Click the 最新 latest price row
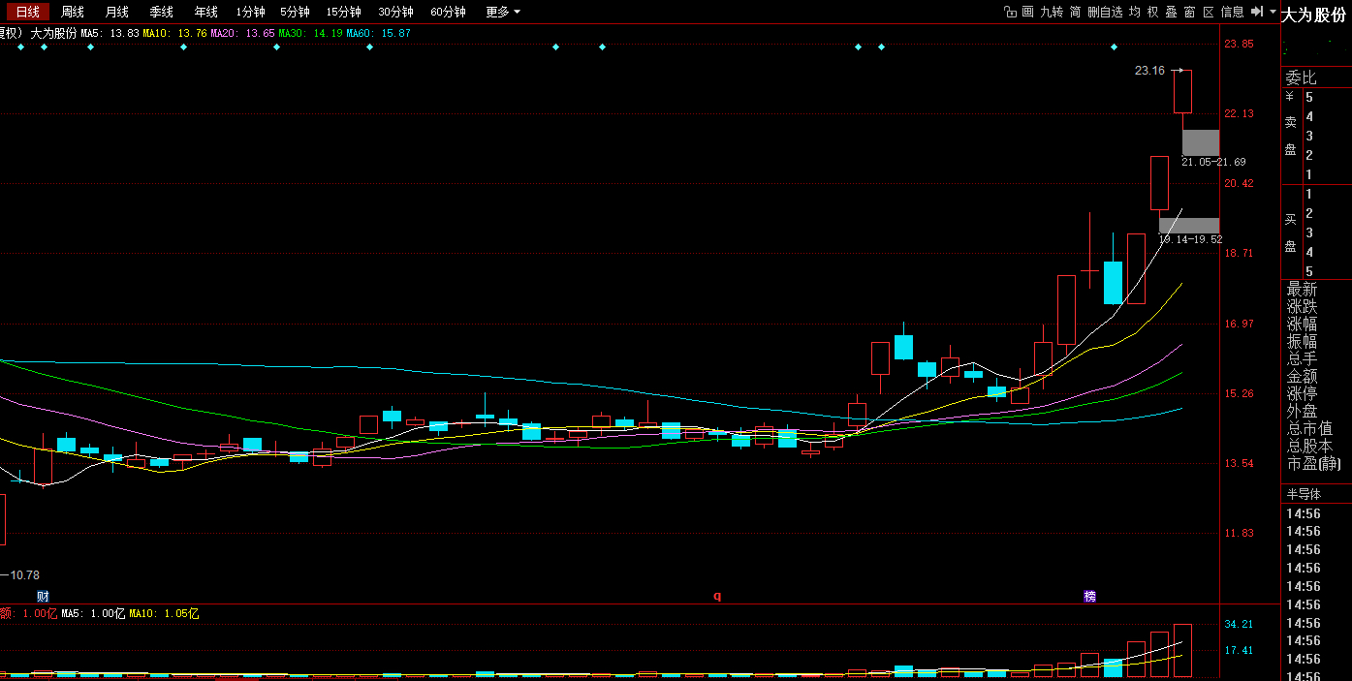1352x681 pixels. click(x=1302, y=290)
